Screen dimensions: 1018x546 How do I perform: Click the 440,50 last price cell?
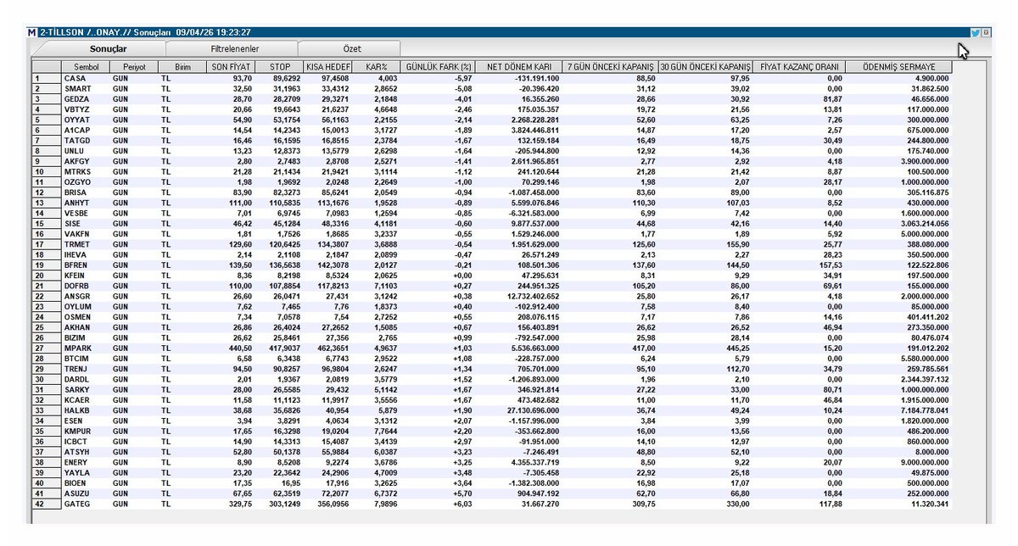[239, 348]
